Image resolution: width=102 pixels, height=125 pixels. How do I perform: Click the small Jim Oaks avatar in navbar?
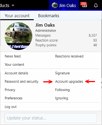(55, 5)
